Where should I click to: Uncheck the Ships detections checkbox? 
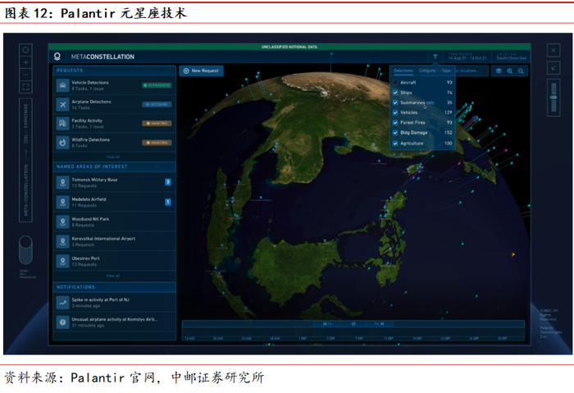pyautogui.click(x=395, y=93)
